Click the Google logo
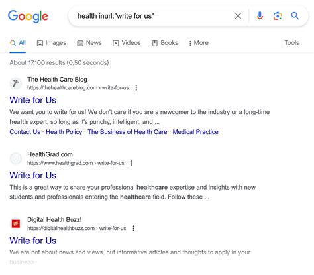Viewport: 314px width, 275px height. [x=28, y=16]
